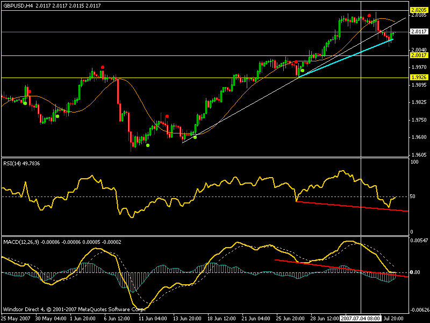This screenshot has width=430, height=323.
Task: Click the green signal dot below the 11 Jun low
Action: click(148, 145)
